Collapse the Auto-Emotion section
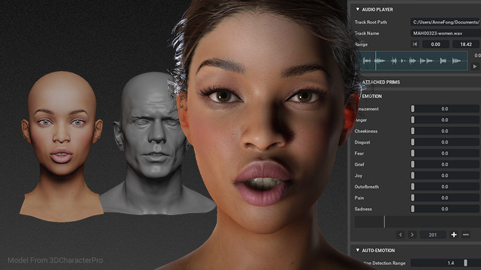The height and width of the screenshot is (270, 481). (x=358, y=250)
